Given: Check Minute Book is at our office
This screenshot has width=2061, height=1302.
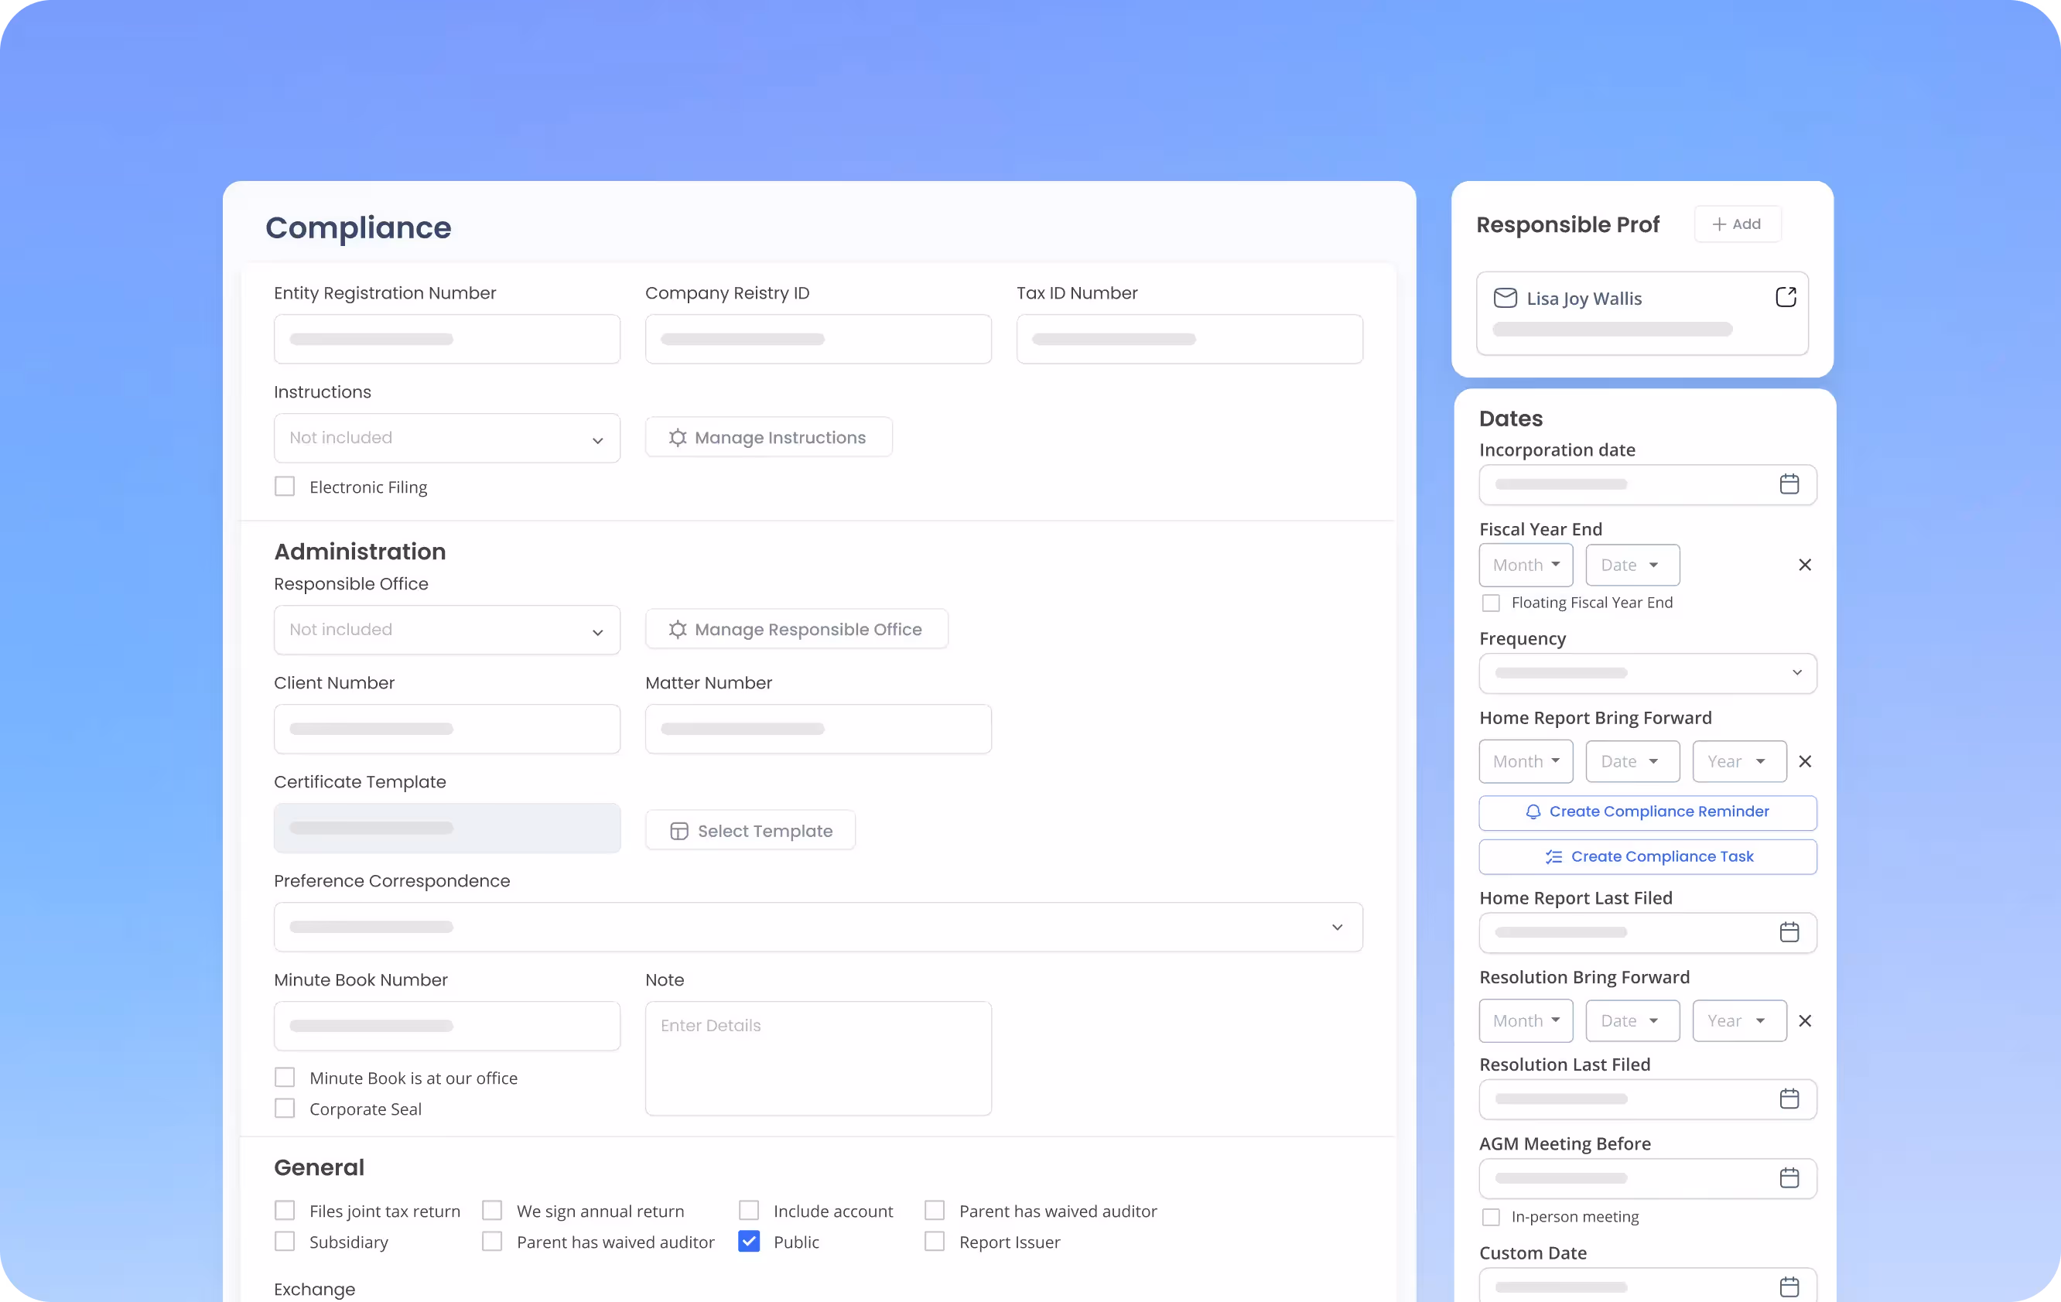Looking at the screenshot, I should click(284, 1077).
